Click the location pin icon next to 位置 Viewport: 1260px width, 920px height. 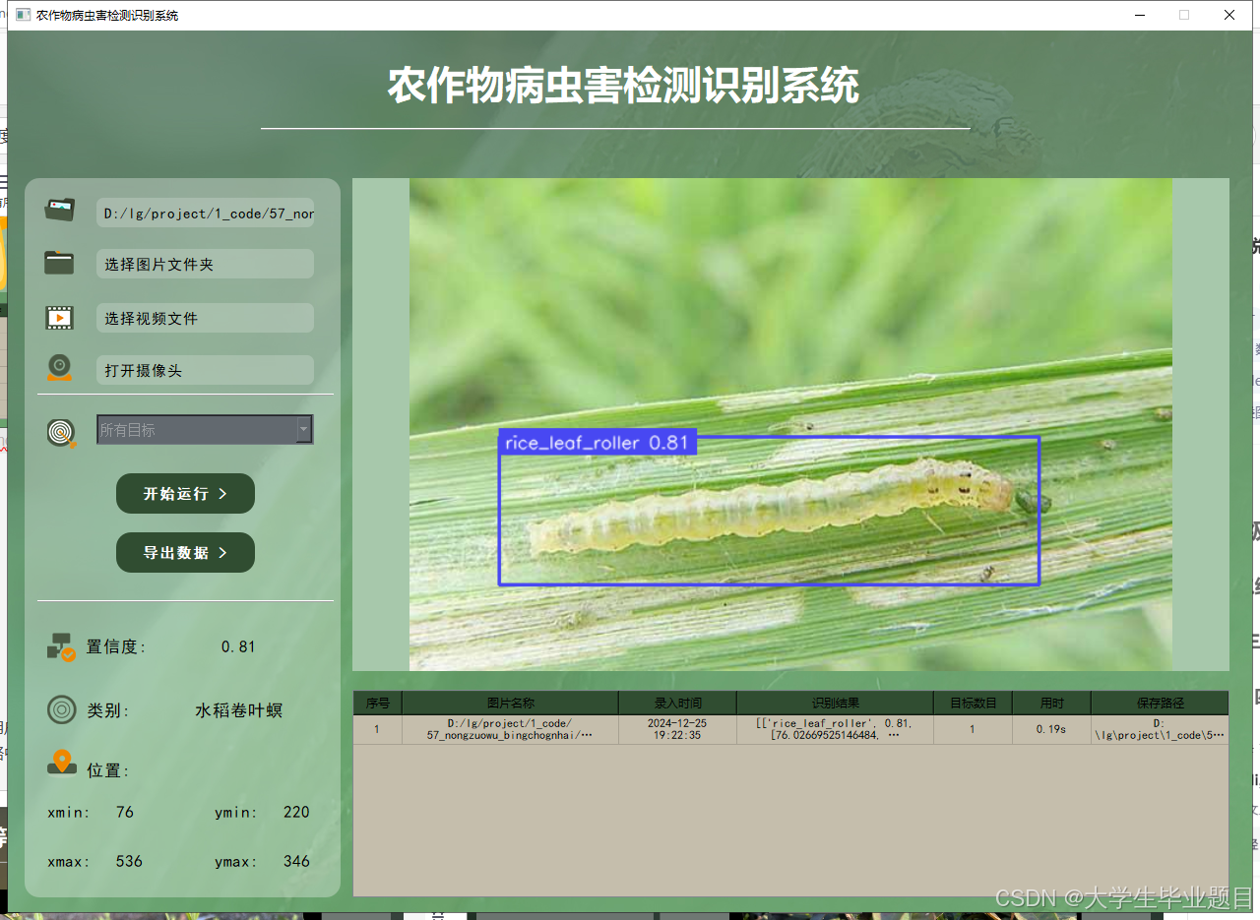(62, 763)
